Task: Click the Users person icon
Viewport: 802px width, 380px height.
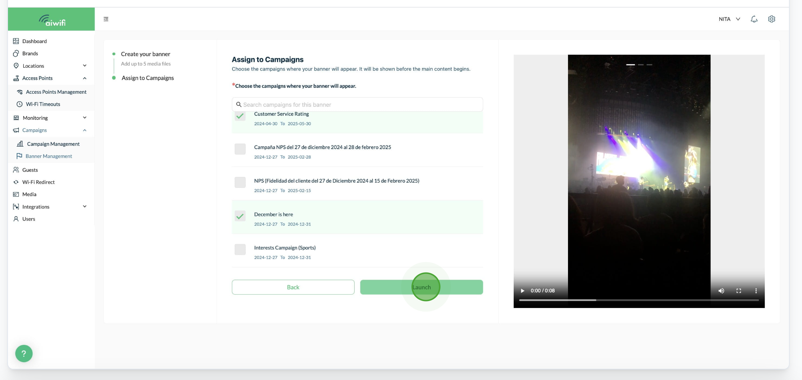Action: (x=16, y=219)
